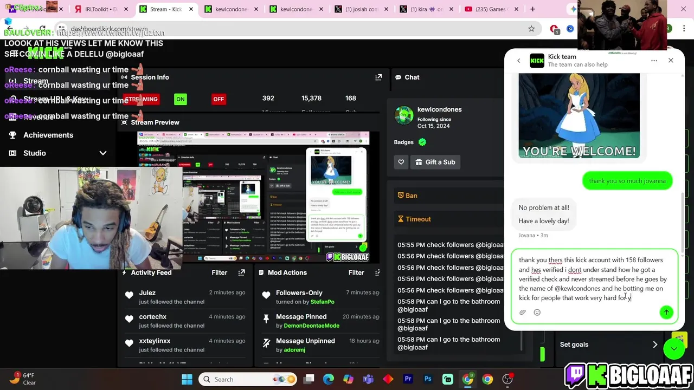Open the DemonDeontaeMode moderator link
Viewport: 694px width, 390px height.
(311, 326)
